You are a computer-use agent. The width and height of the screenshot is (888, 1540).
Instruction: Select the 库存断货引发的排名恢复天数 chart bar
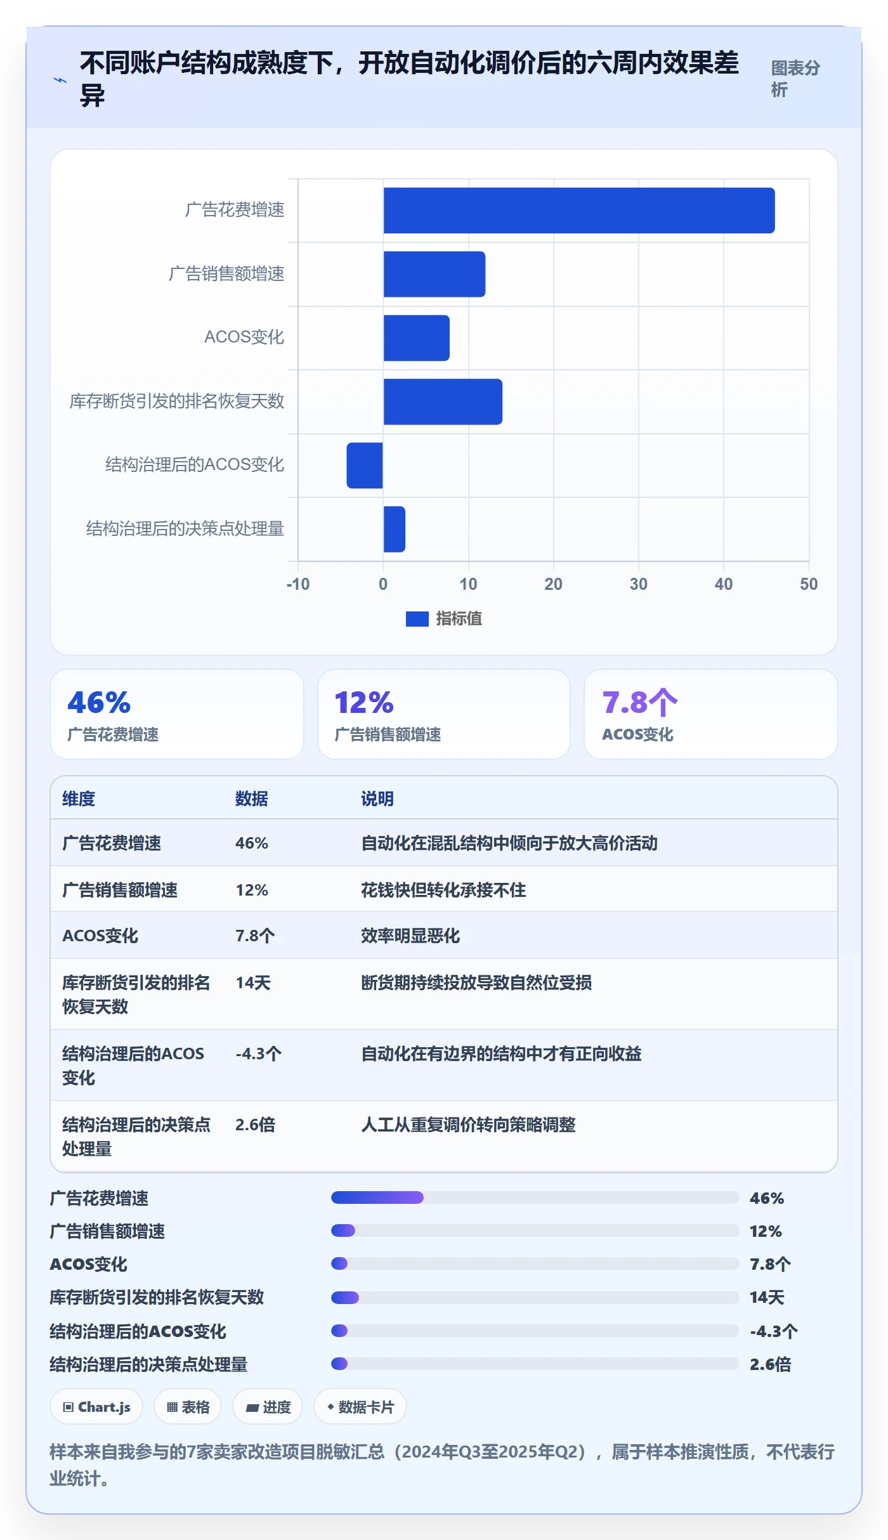pos(443,401)
